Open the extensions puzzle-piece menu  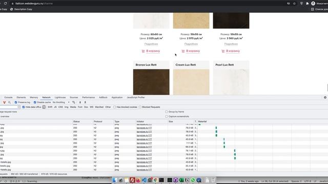tap(307, 4)
